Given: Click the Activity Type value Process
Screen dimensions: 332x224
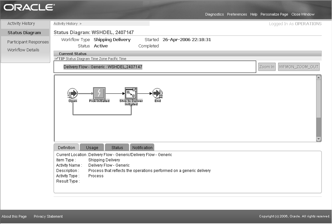Looking at the screenshot, I should pos(96,176).
